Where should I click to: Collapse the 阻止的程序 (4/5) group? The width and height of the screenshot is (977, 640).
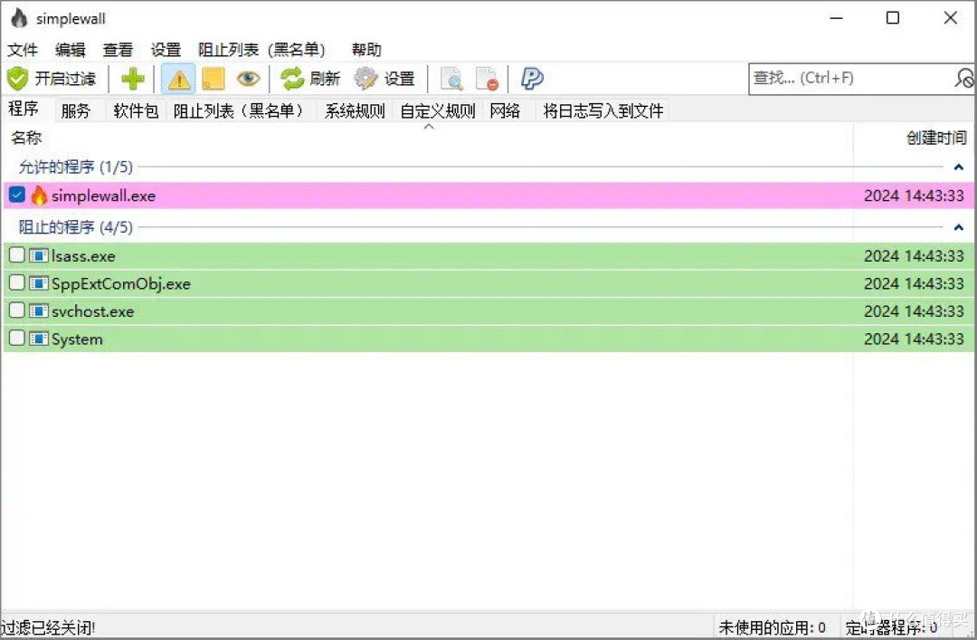tap(958, 227)
